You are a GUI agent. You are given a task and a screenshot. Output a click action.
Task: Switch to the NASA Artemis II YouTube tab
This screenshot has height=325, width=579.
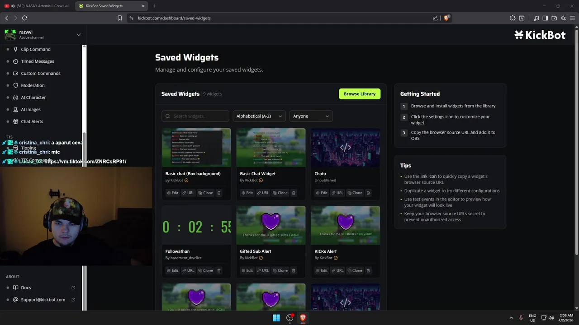[x=37, y=6]
